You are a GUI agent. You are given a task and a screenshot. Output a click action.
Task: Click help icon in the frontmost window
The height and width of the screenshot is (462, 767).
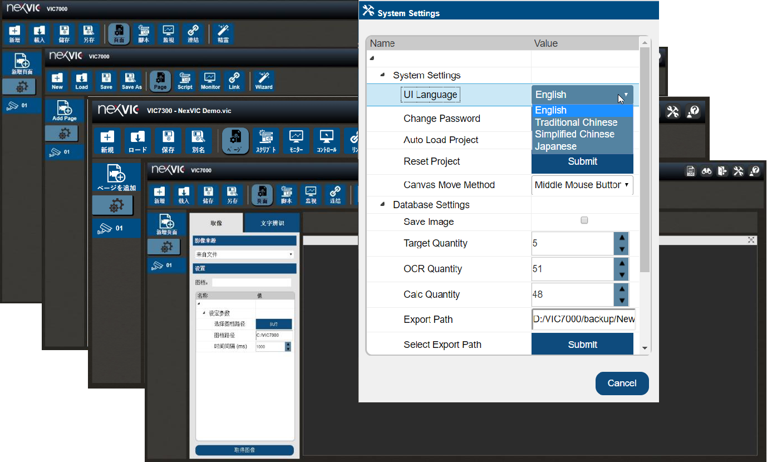click(755, 171)
